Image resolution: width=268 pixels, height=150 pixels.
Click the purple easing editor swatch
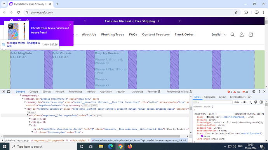click(x=202, y=136)
